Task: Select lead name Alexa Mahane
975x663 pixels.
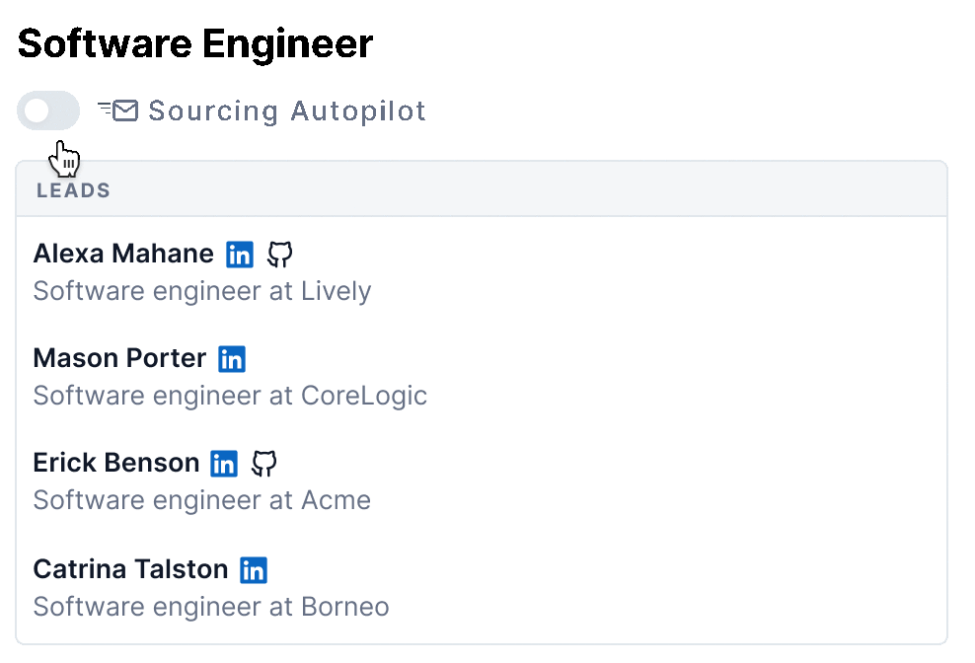Action: coord(123,254)
